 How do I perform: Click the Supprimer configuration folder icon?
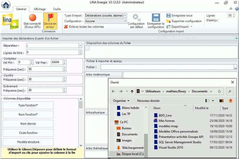(168, 21)
